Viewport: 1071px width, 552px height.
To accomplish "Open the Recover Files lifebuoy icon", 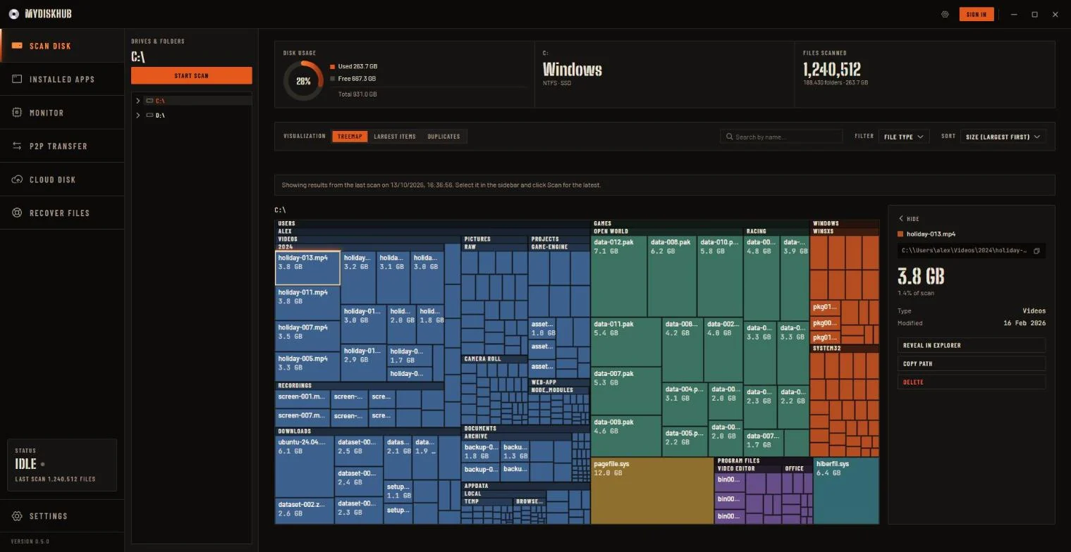I will point(17,213).
